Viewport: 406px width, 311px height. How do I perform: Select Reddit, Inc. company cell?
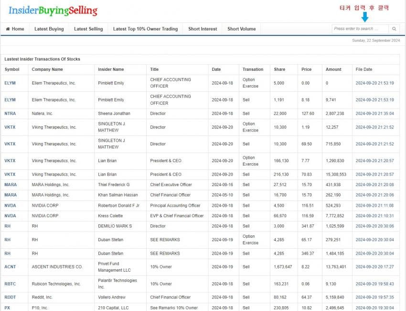pyautogui.click(x=42, y=297)
